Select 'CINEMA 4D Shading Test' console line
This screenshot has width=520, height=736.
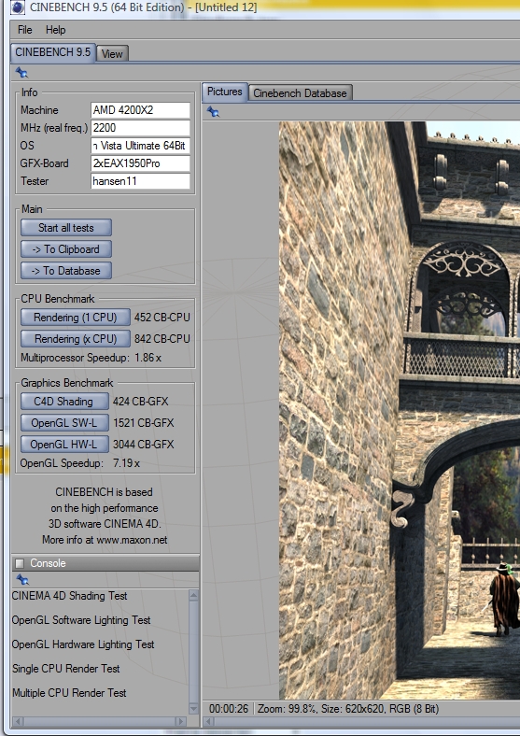pyautogui.click(x=69, y=596)
